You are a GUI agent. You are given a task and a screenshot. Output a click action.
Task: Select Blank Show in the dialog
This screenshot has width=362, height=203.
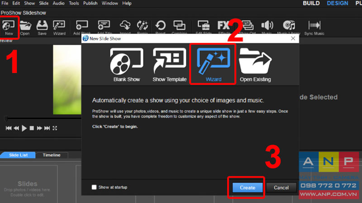[127, 65]
